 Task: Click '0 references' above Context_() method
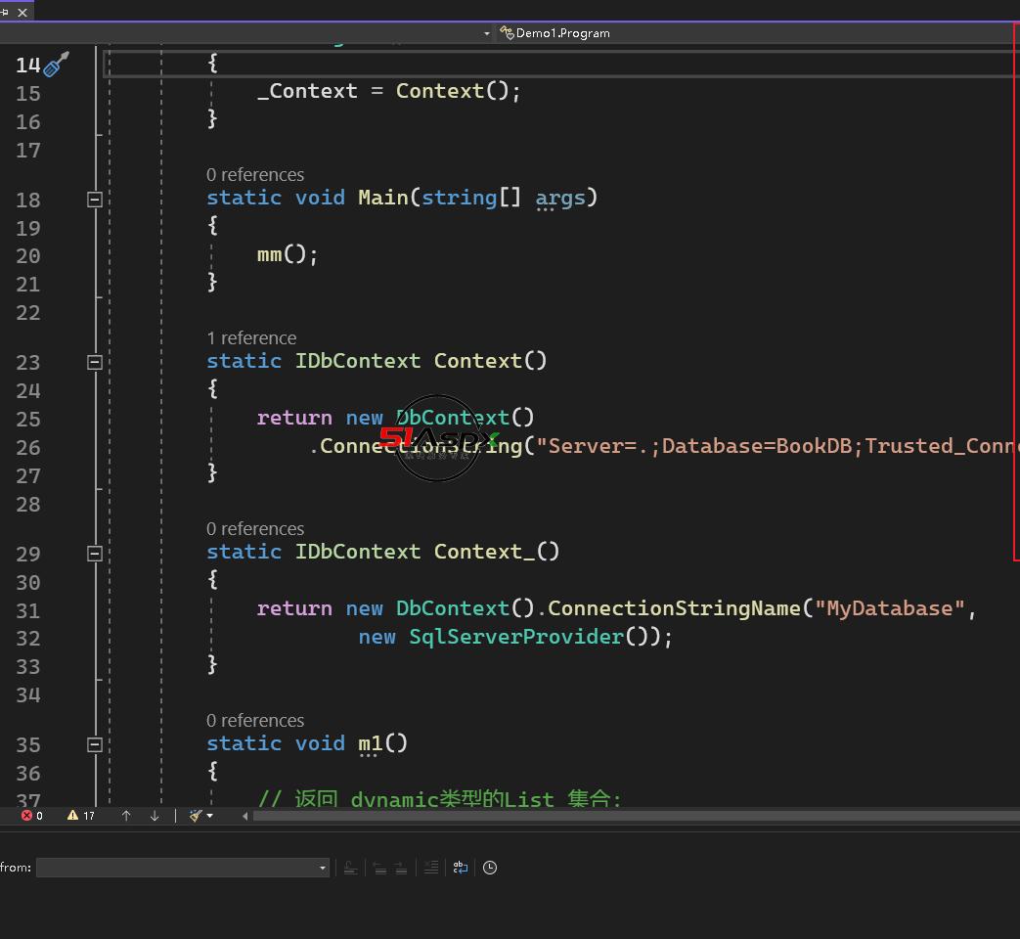click(x=255, y=529)
